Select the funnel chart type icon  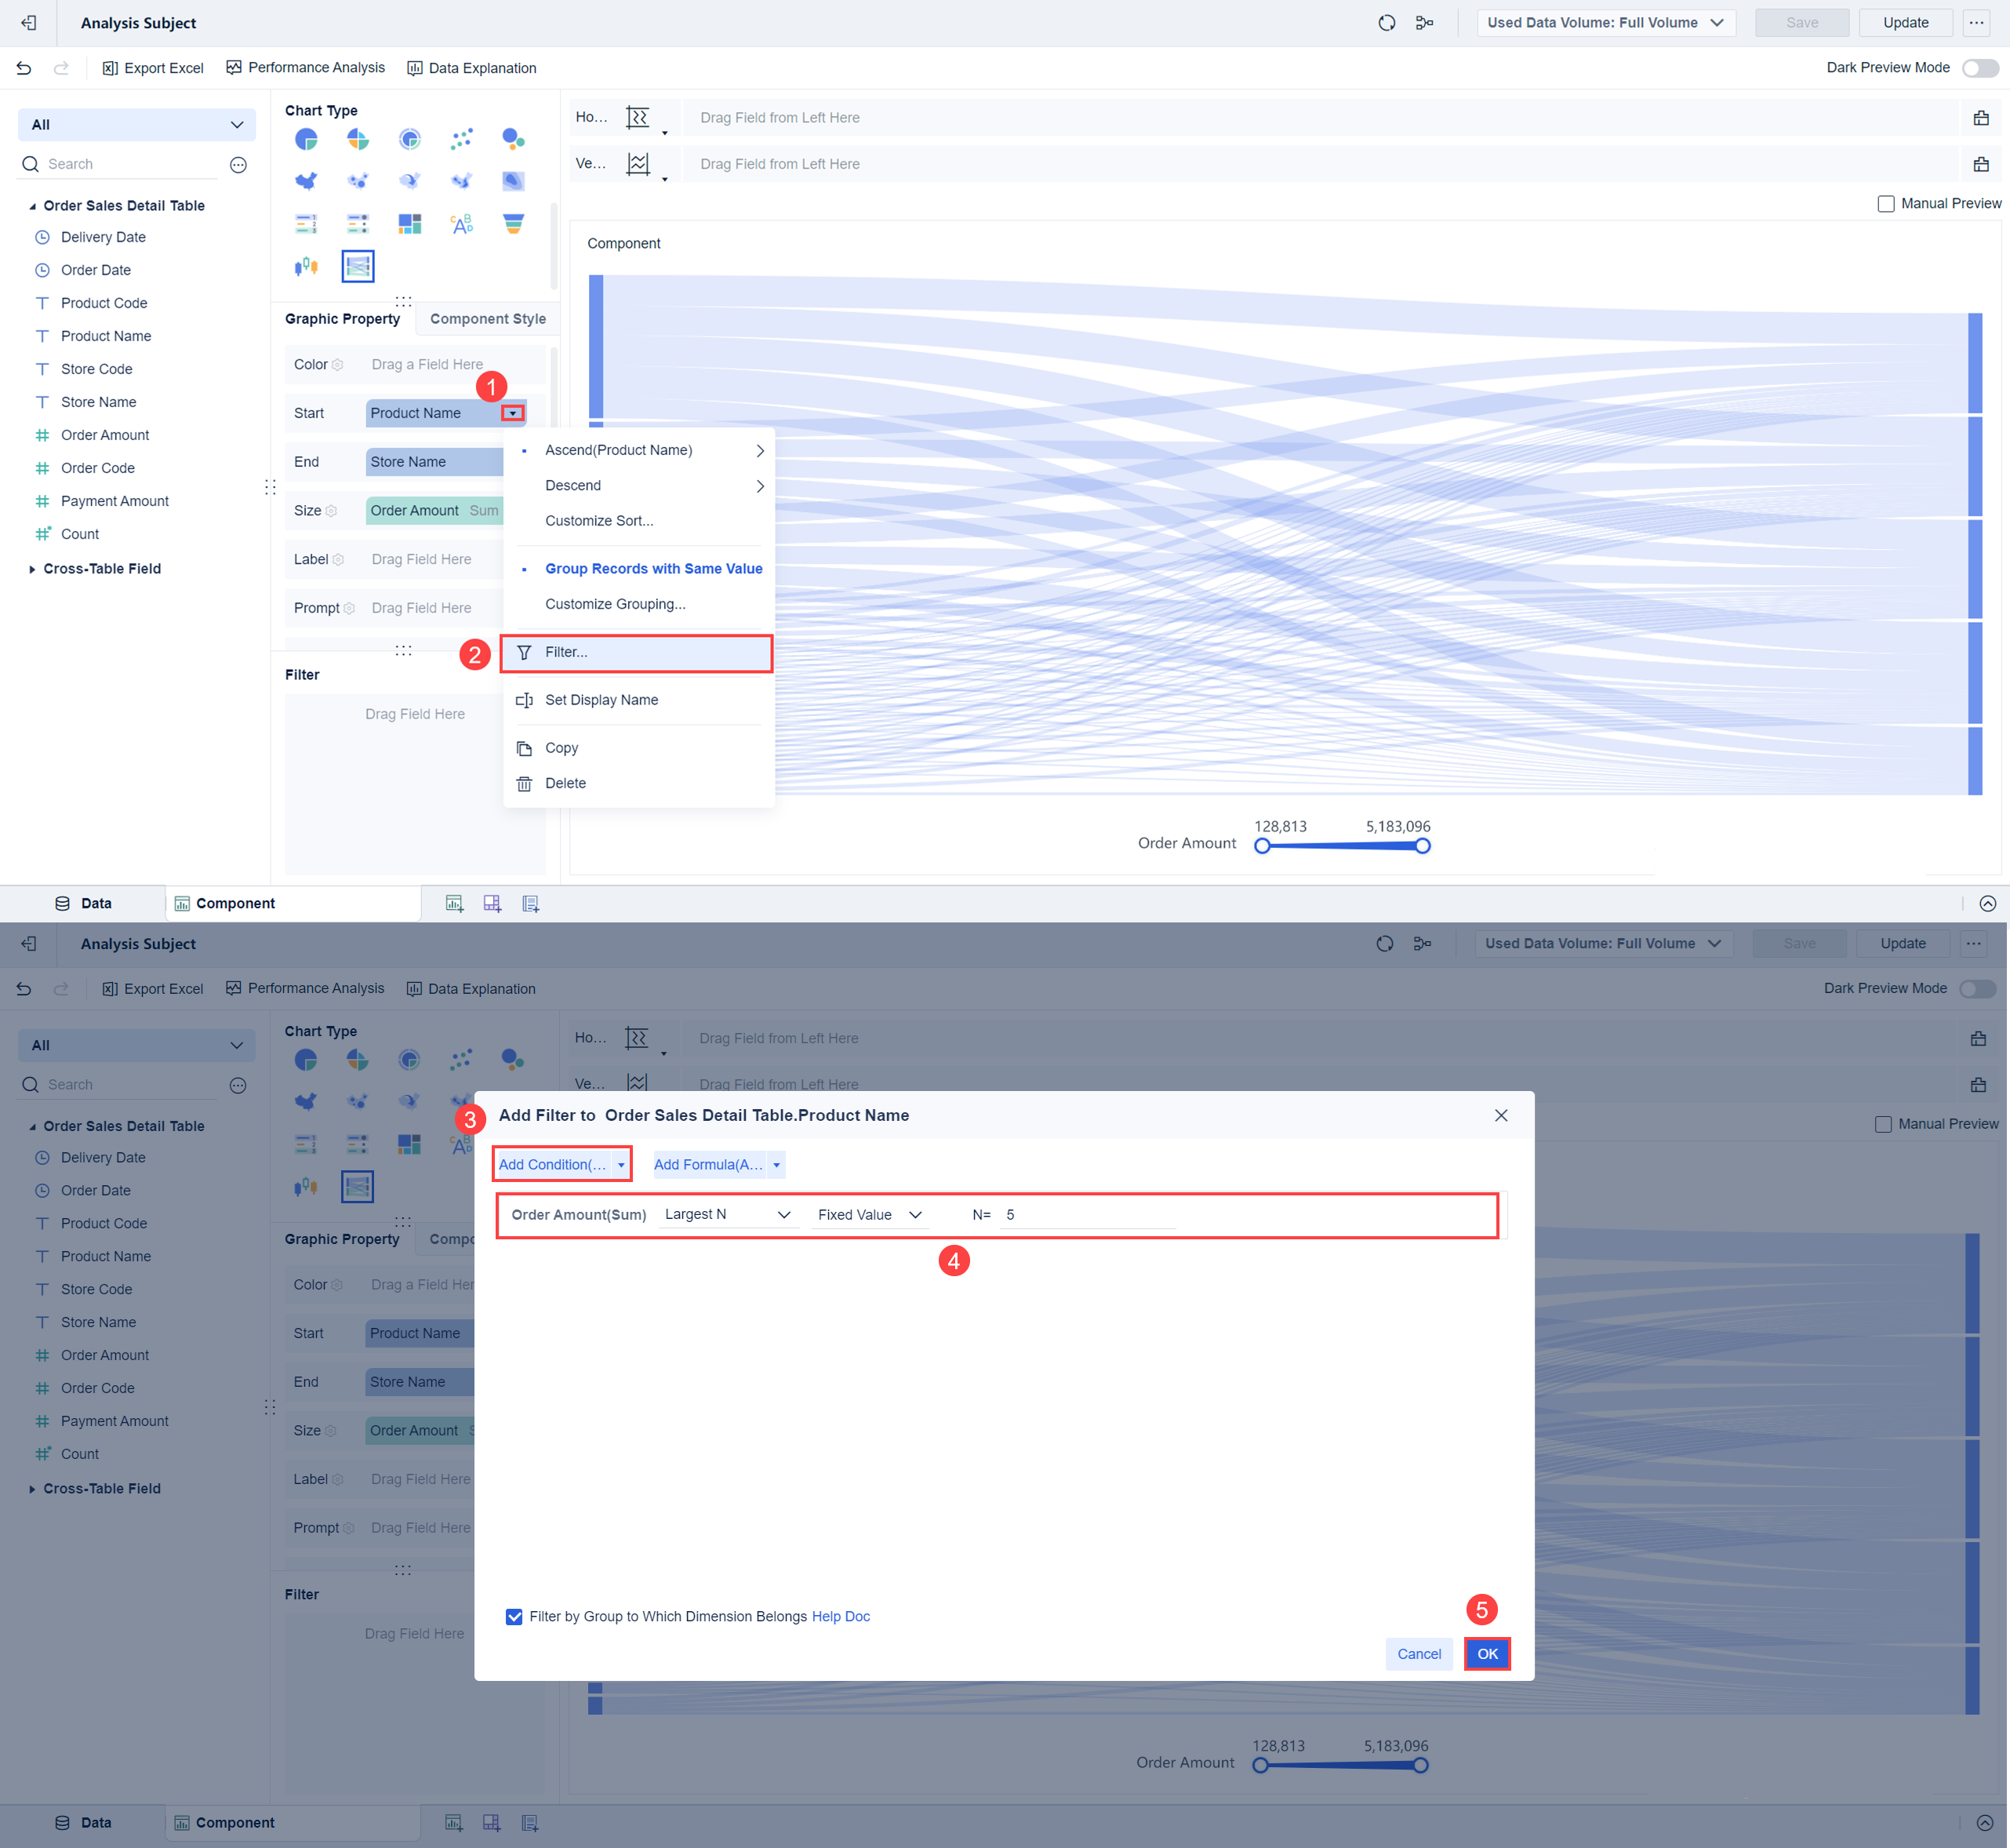coord(513,224)
